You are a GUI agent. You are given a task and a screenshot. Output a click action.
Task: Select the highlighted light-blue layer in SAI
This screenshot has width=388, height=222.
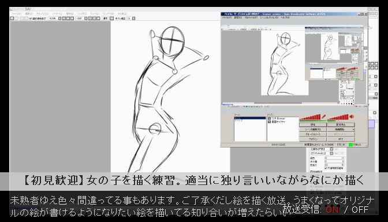tap(371, 124)
